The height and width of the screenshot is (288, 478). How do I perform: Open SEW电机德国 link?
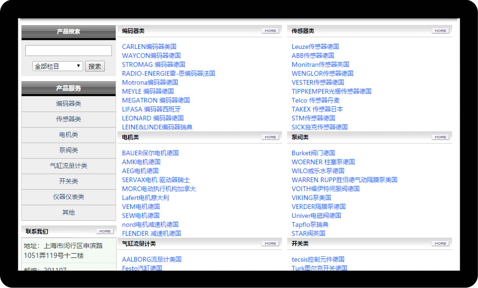(x=141, y=216)
